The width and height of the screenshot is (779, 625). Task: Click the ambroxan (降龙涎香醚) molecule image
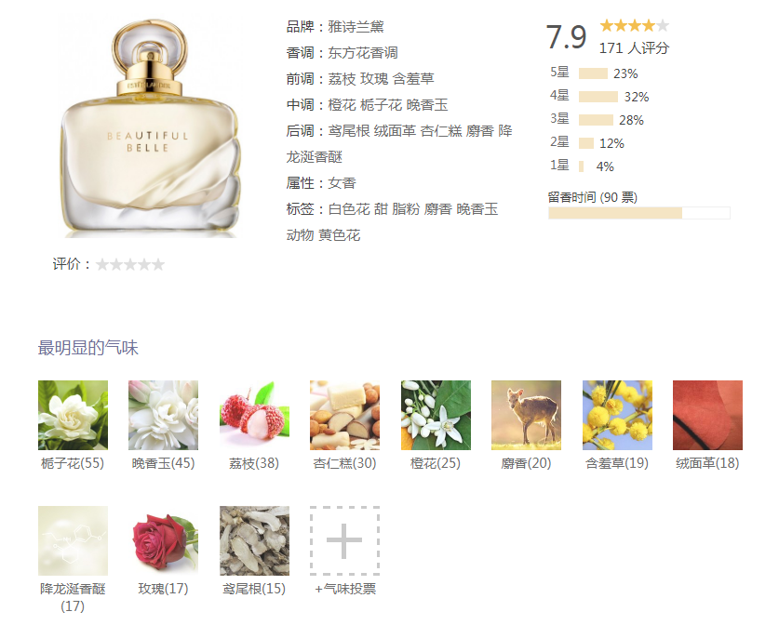tap(73, 540)
